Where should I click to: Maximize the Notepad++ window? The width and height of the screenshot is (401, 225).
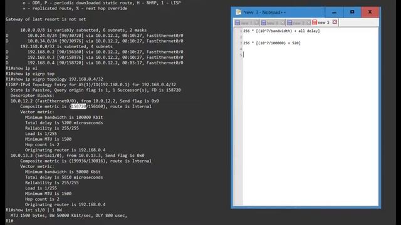[352, 12]
